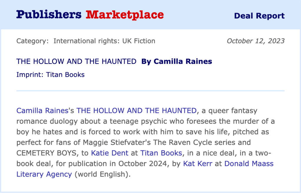
Task: Click the bold By Camilla Raines byline
Action: tap(177, 62)
